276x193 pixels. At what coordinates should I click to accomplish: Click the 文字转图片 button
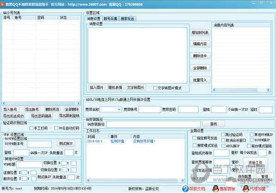(x=135, y=87)
